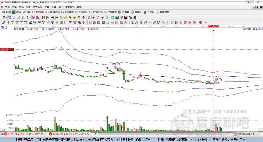Switch to the K线 chart view

[x=26, y=12]
